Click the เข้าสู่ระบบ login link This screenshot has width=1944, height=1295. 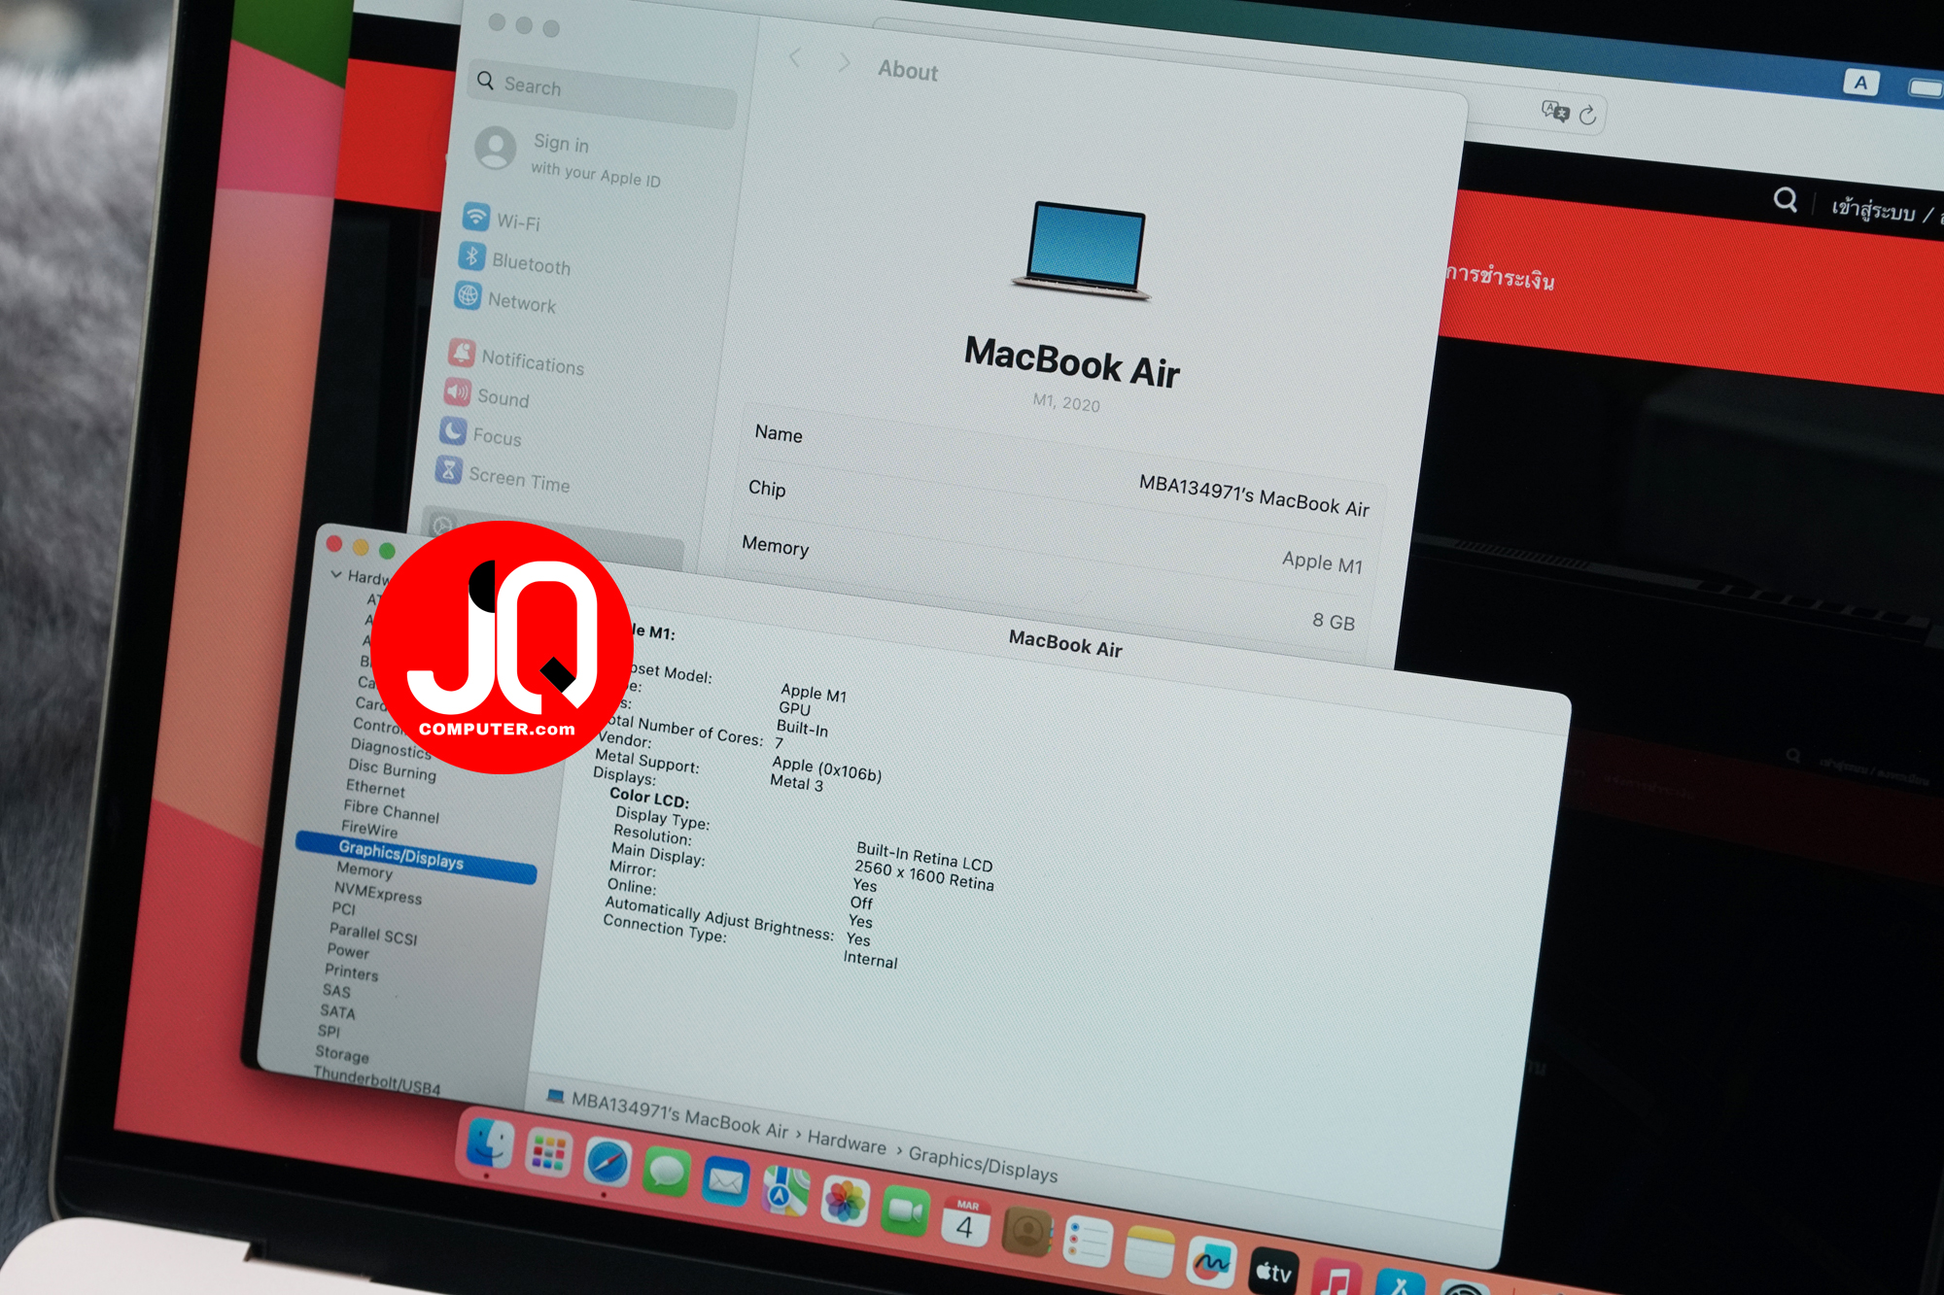1873,210
